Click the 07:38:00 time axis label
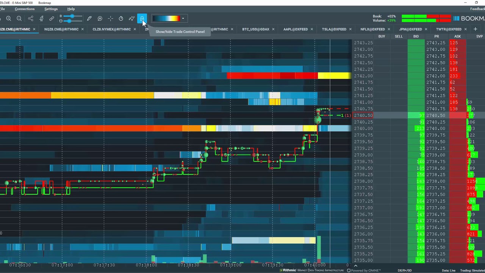The height and width of the screenshot is (273, 485). 146,265
